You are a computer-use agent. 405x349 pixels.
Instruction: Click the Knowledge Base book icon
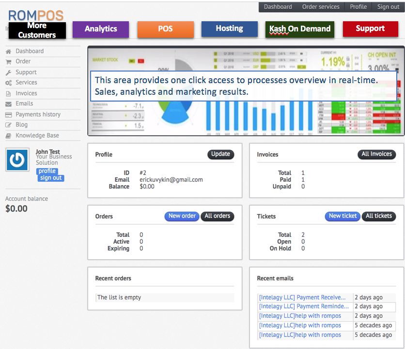[8, 136]
